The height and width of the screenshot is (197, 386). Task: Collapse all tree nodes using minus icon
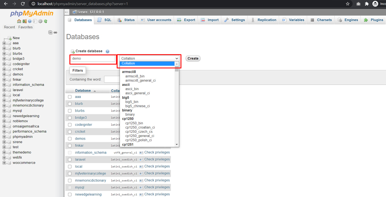[x=51, y=32]
